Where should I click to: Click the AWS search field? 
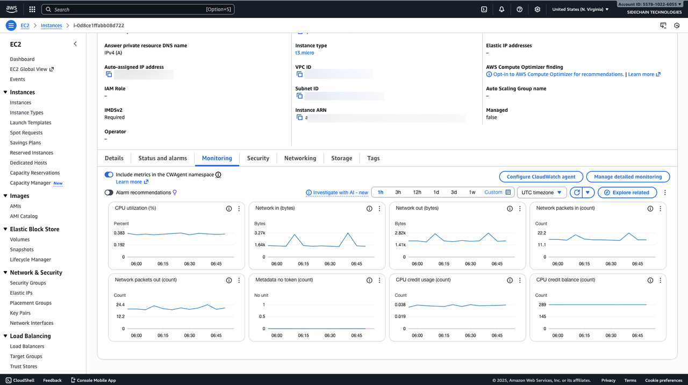coord(138,9)
